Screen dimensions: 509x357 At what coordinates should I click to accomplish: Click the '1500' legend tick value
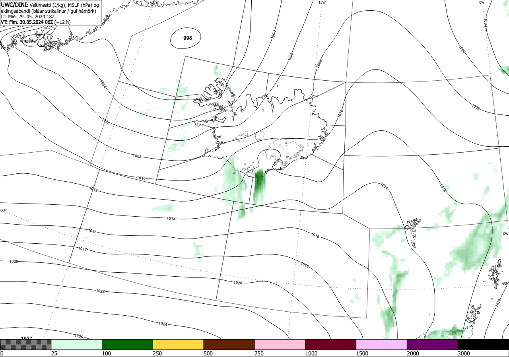[x=362, y=353]
